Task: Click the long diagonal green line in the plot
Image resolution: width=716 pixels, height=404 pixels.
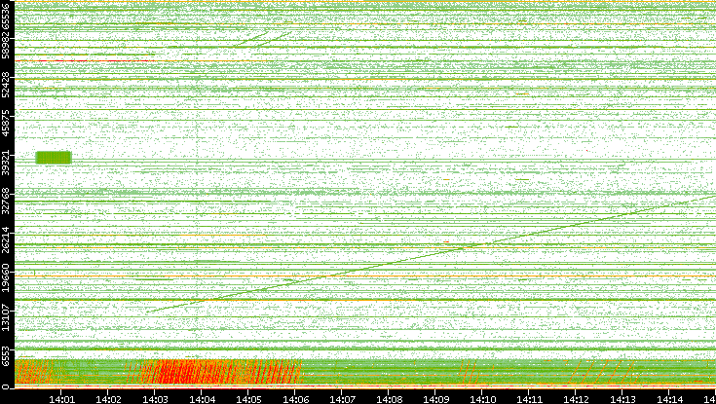Action: [x=431, y=254]
